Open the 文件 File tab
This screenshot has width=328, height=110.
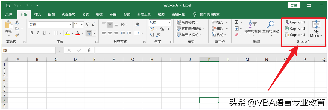[x=9, y=14]
